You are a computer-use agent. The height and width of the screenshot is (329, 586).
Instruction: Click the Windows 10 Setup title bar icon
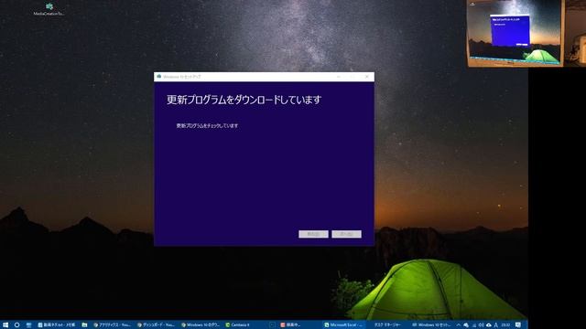(158, 77)
